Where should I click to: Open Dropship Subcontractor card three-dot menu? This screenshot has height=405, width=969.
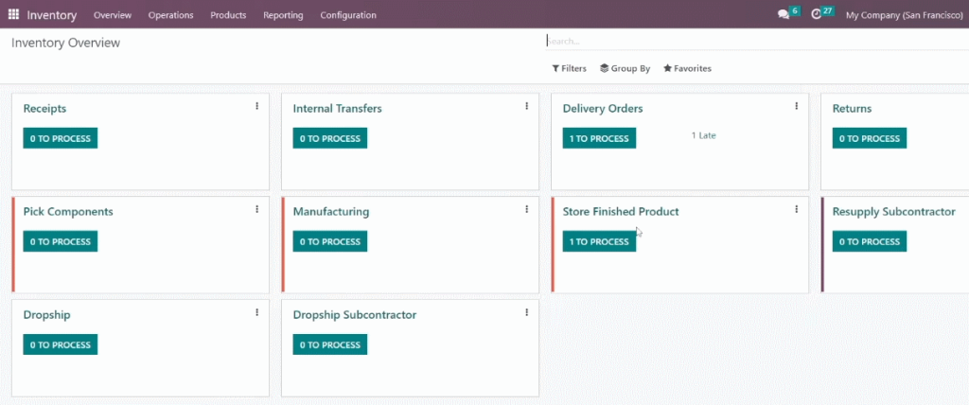pos(526,313)
